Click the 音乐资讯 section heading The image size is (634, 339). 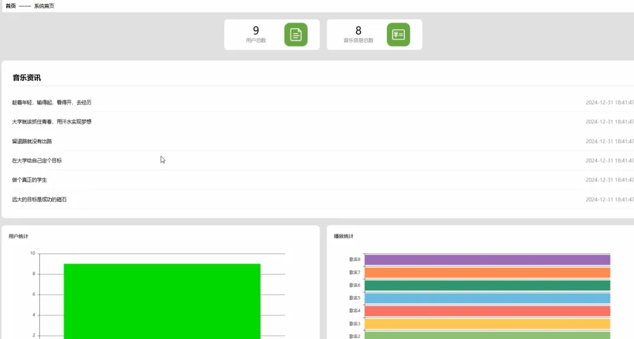[x=26, y=78]
